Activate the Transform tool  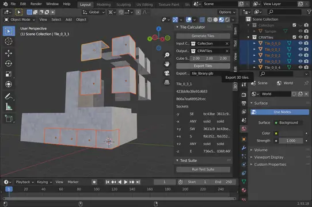coord(9,85)
